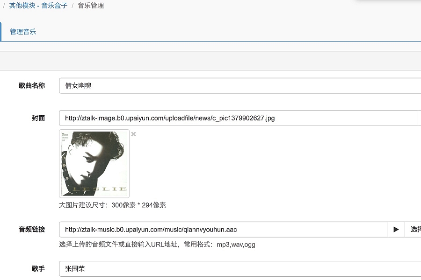Click the 音乐管理 breadcrumb item
The height and width of the screenshot is (280, 421).
[x=91, y=5]
